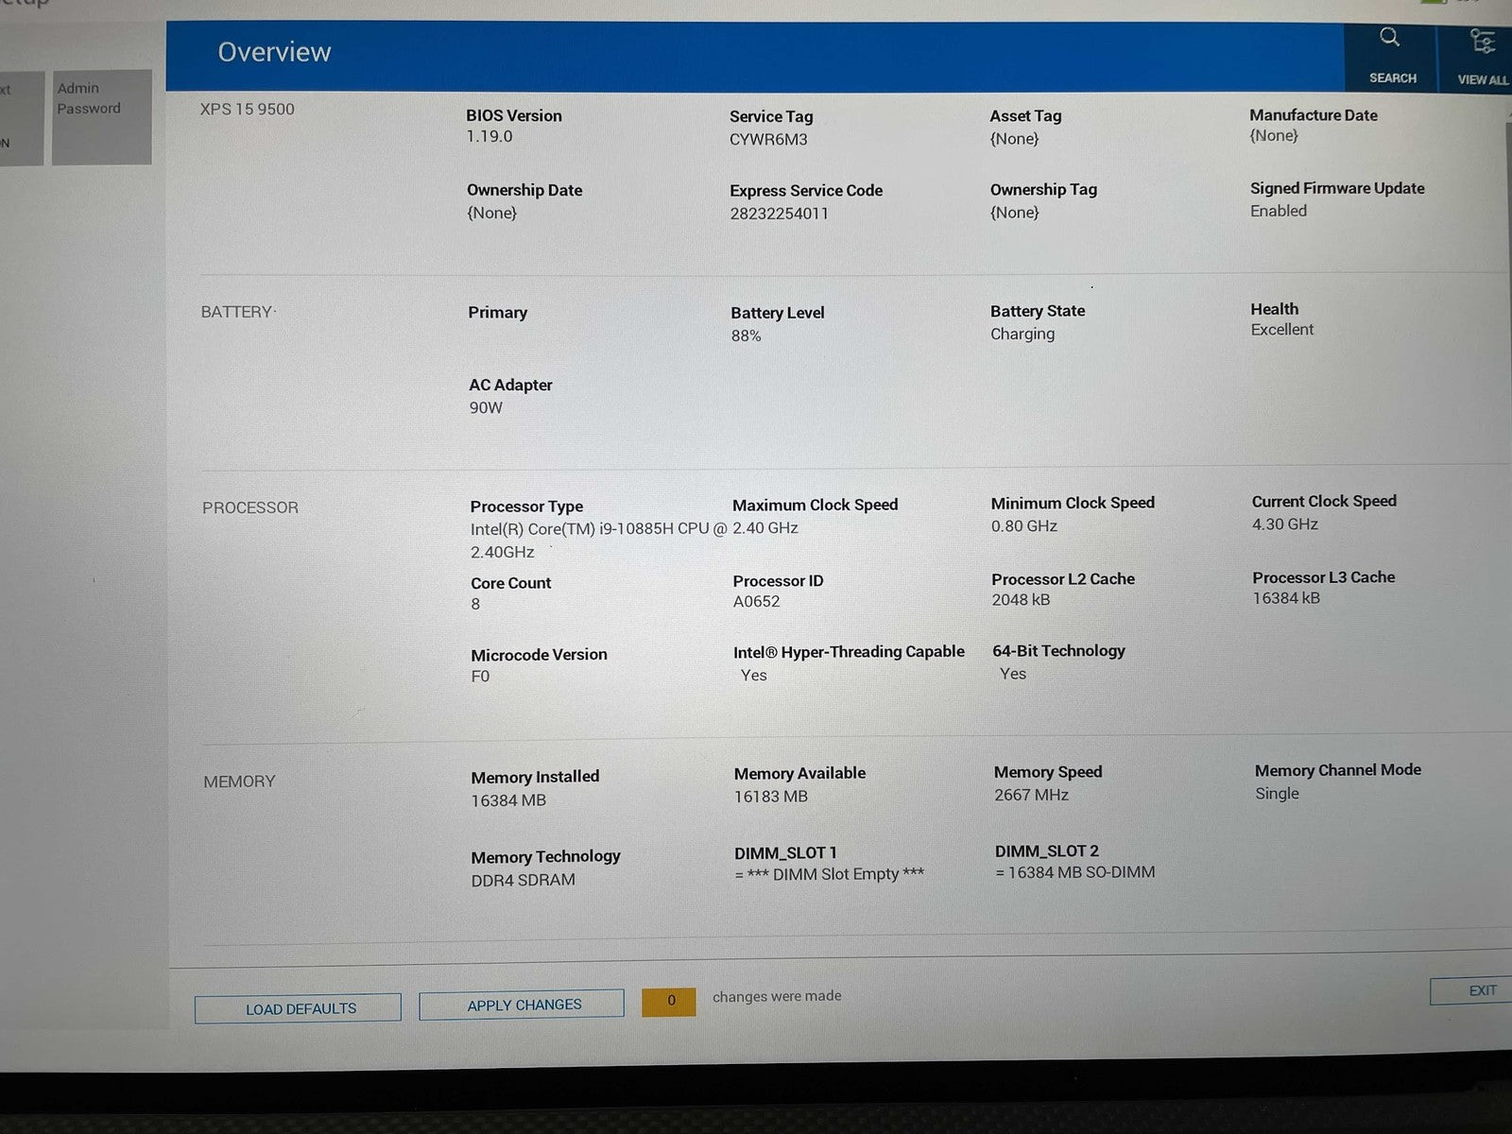Image resolution: width=1512 pixels, height=1134 pixels.
Task: Click the MEMORY section heading
Action: (239, 782)
